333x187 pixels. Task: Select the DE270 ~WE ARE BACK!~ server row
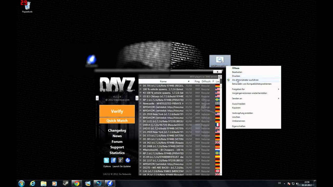(x=180, y=168)
